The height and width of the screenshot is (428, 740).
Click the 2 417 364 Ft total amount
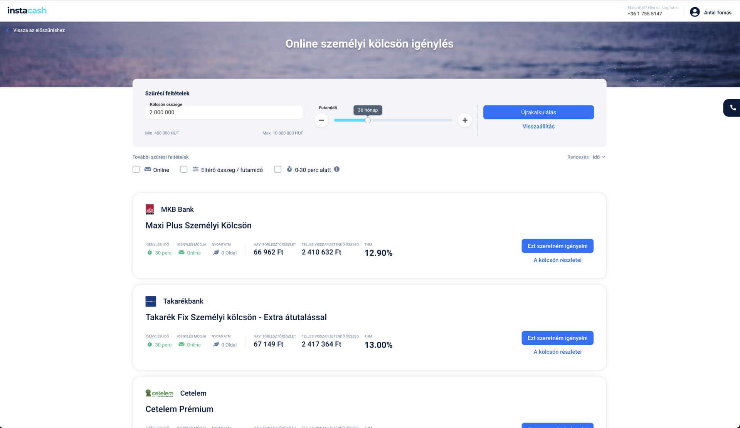pyautogui.click(x=321, y=344)
